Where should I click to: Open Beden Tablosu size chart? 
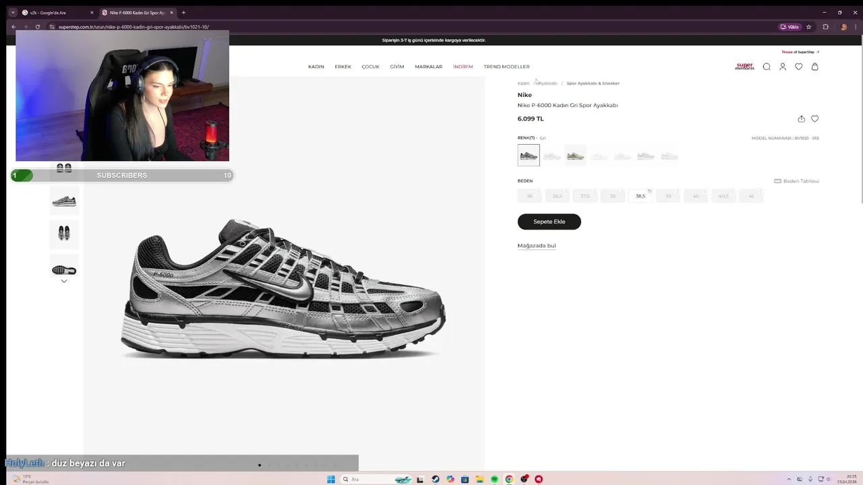point(796,181)
